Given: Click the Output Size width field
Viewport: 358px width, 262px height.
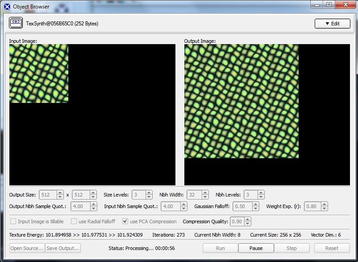Looking at the screenshot, I should [48, 195].
